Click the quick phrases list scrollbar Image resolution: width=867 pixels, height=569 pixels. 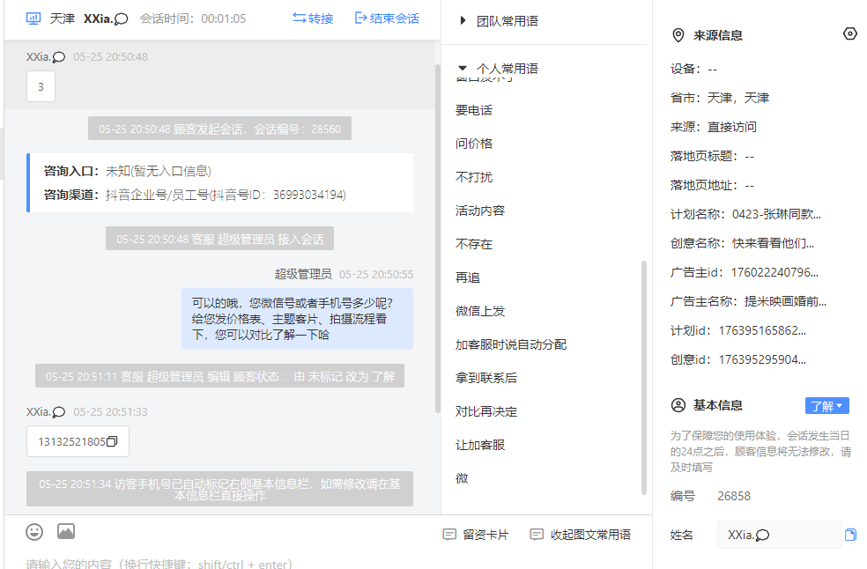pos(643,378)
